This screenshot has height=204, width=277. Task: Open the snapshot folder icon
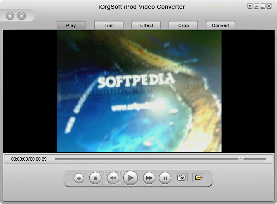[x=199, y=177]
